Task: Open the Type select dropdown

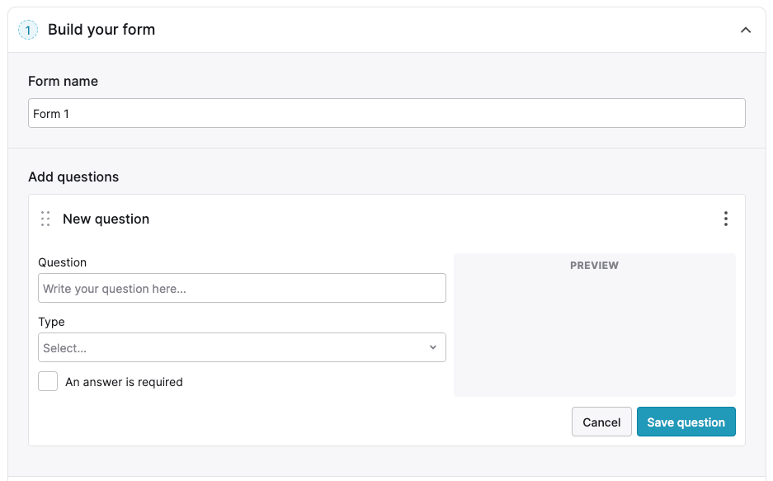Action: coord(242,347)
